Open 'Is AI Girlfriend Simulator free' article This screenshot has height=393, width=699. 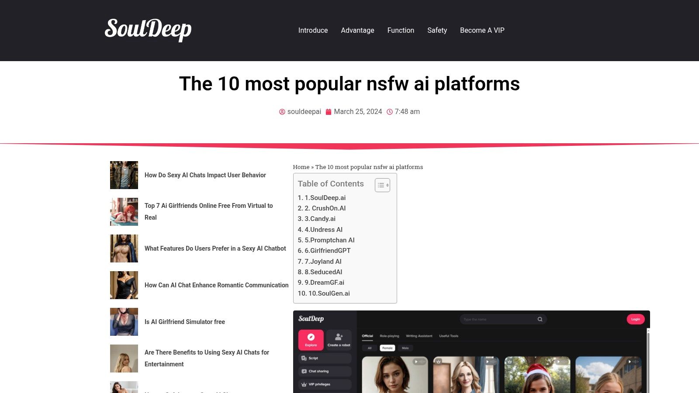coord(185,322)
